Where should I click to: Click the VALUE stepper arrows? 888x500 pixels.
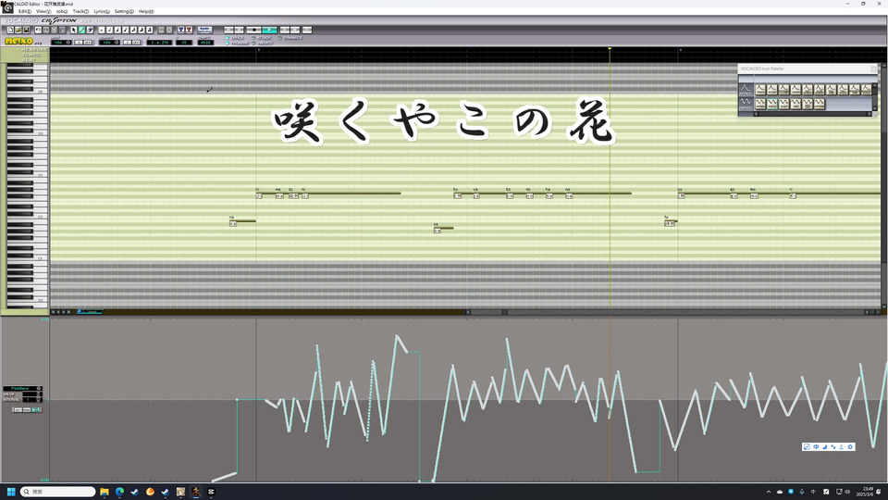click(x=39, y=394)
